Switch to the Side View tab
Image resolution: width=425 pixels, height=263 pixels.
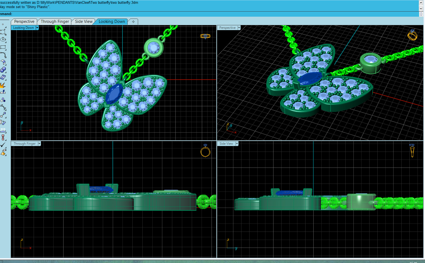point(84,22)
